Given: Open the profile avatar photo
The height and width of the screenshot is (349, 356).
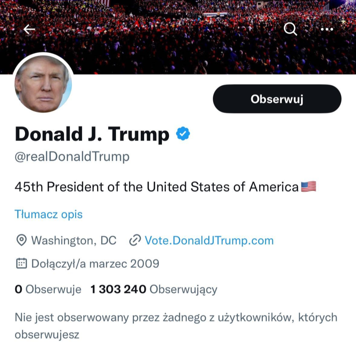Looking at the screenshot, I should coord(43,84).
